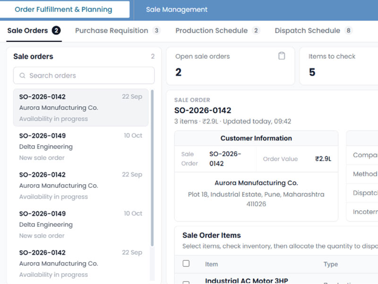
Task: Click the Sale Order Items heading
Action: pos(211,235)
